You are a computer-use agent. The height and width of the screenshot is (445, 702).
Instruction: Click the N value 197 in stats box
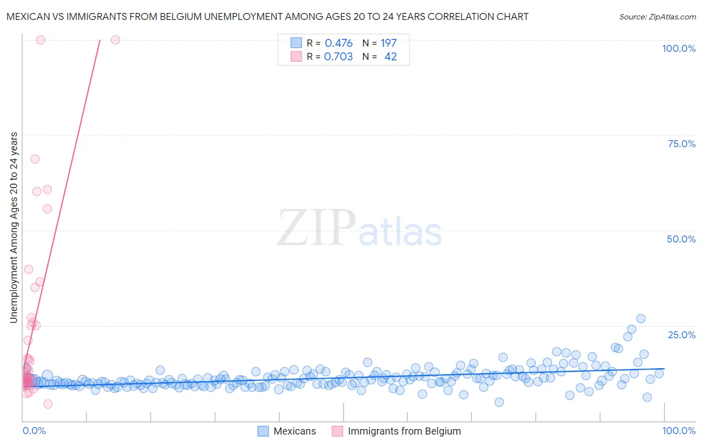(388, 43)
